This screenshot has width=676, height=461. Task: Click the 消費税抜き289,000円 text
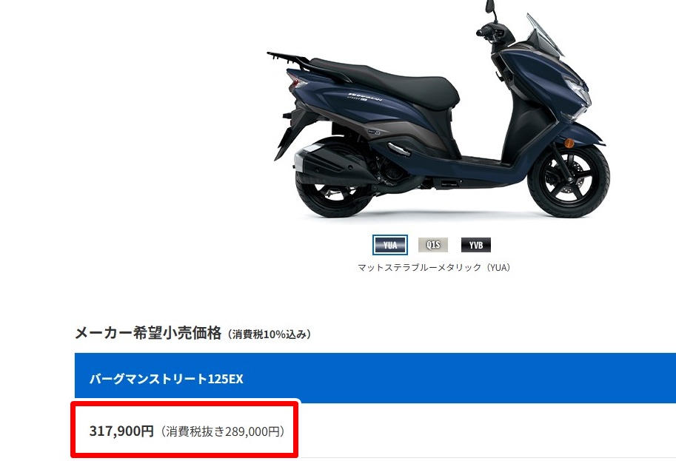point(223,431)
